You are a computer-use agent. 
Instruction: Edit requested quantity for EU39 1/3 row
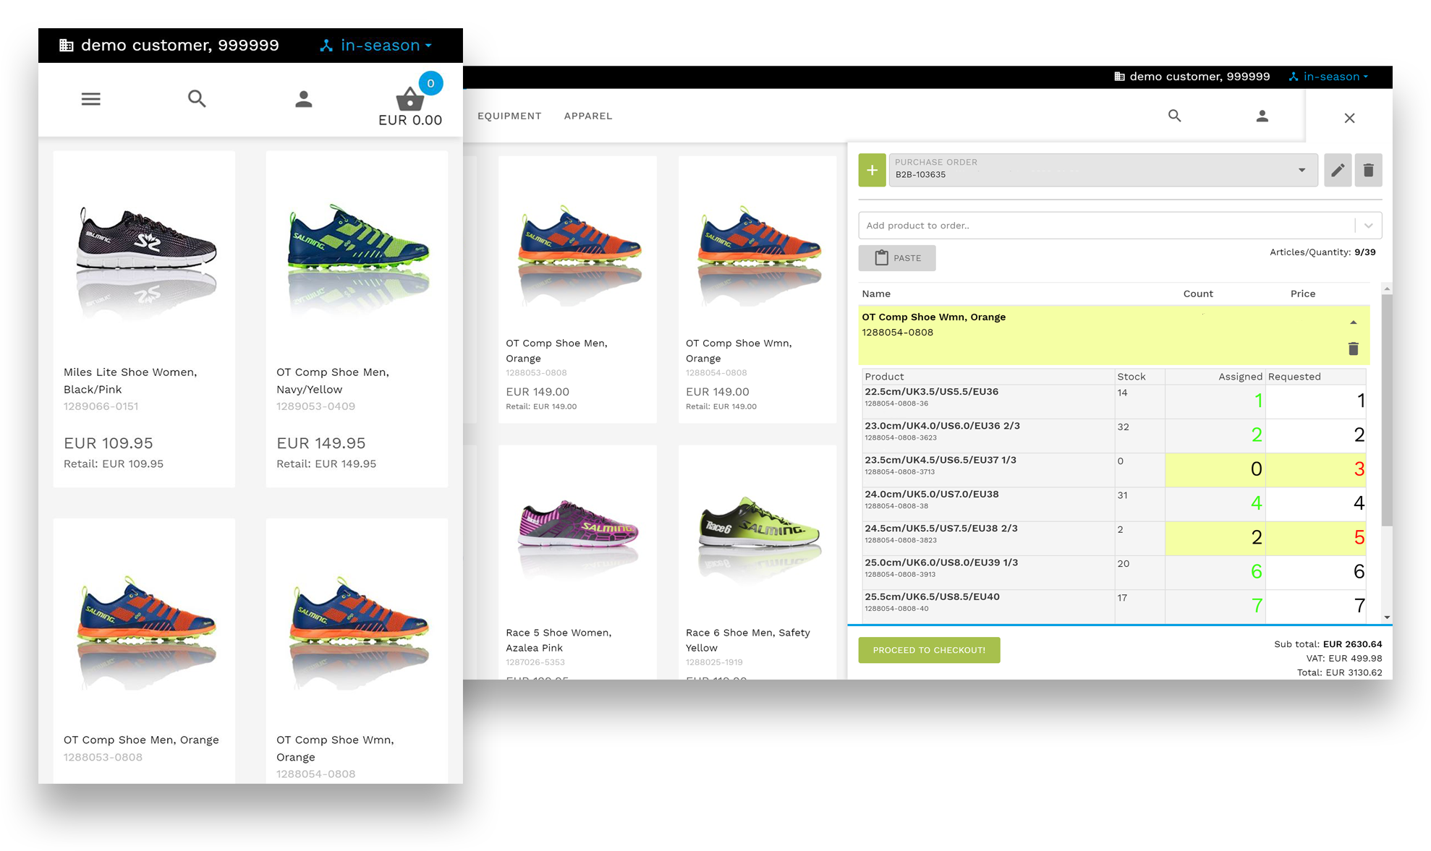click(x=1316, y=571)
